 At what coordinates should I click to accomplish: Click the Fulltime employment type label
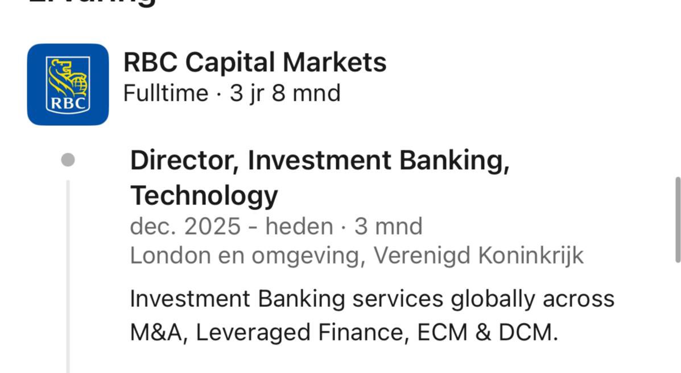pos(166,93)
